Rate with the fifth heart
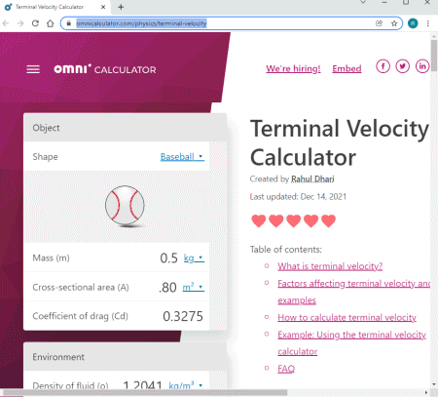The image size is (438, 397). (x=328, y=221)
